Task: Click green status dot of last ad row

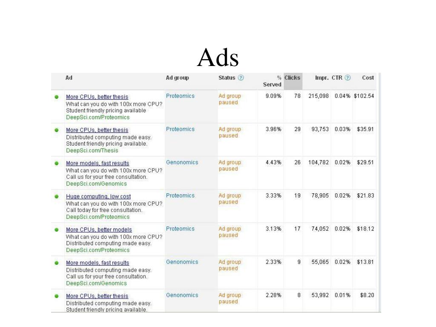Action: click(x=57, y=296)
